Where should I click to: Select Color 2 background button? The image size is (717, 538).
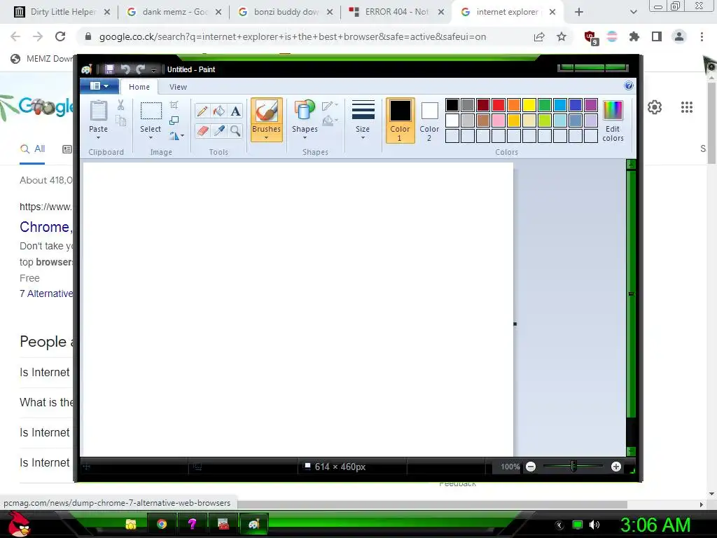pyautogui.click(x=429, y=120)
